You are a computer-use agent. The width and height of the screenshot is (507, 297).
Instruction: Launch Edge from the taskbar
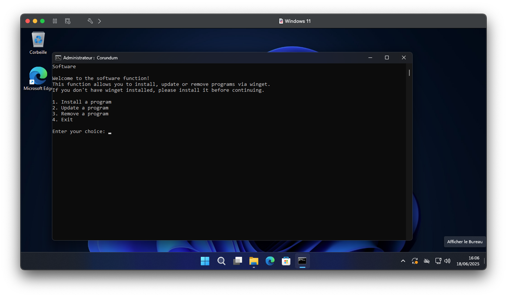pos(270,261)
